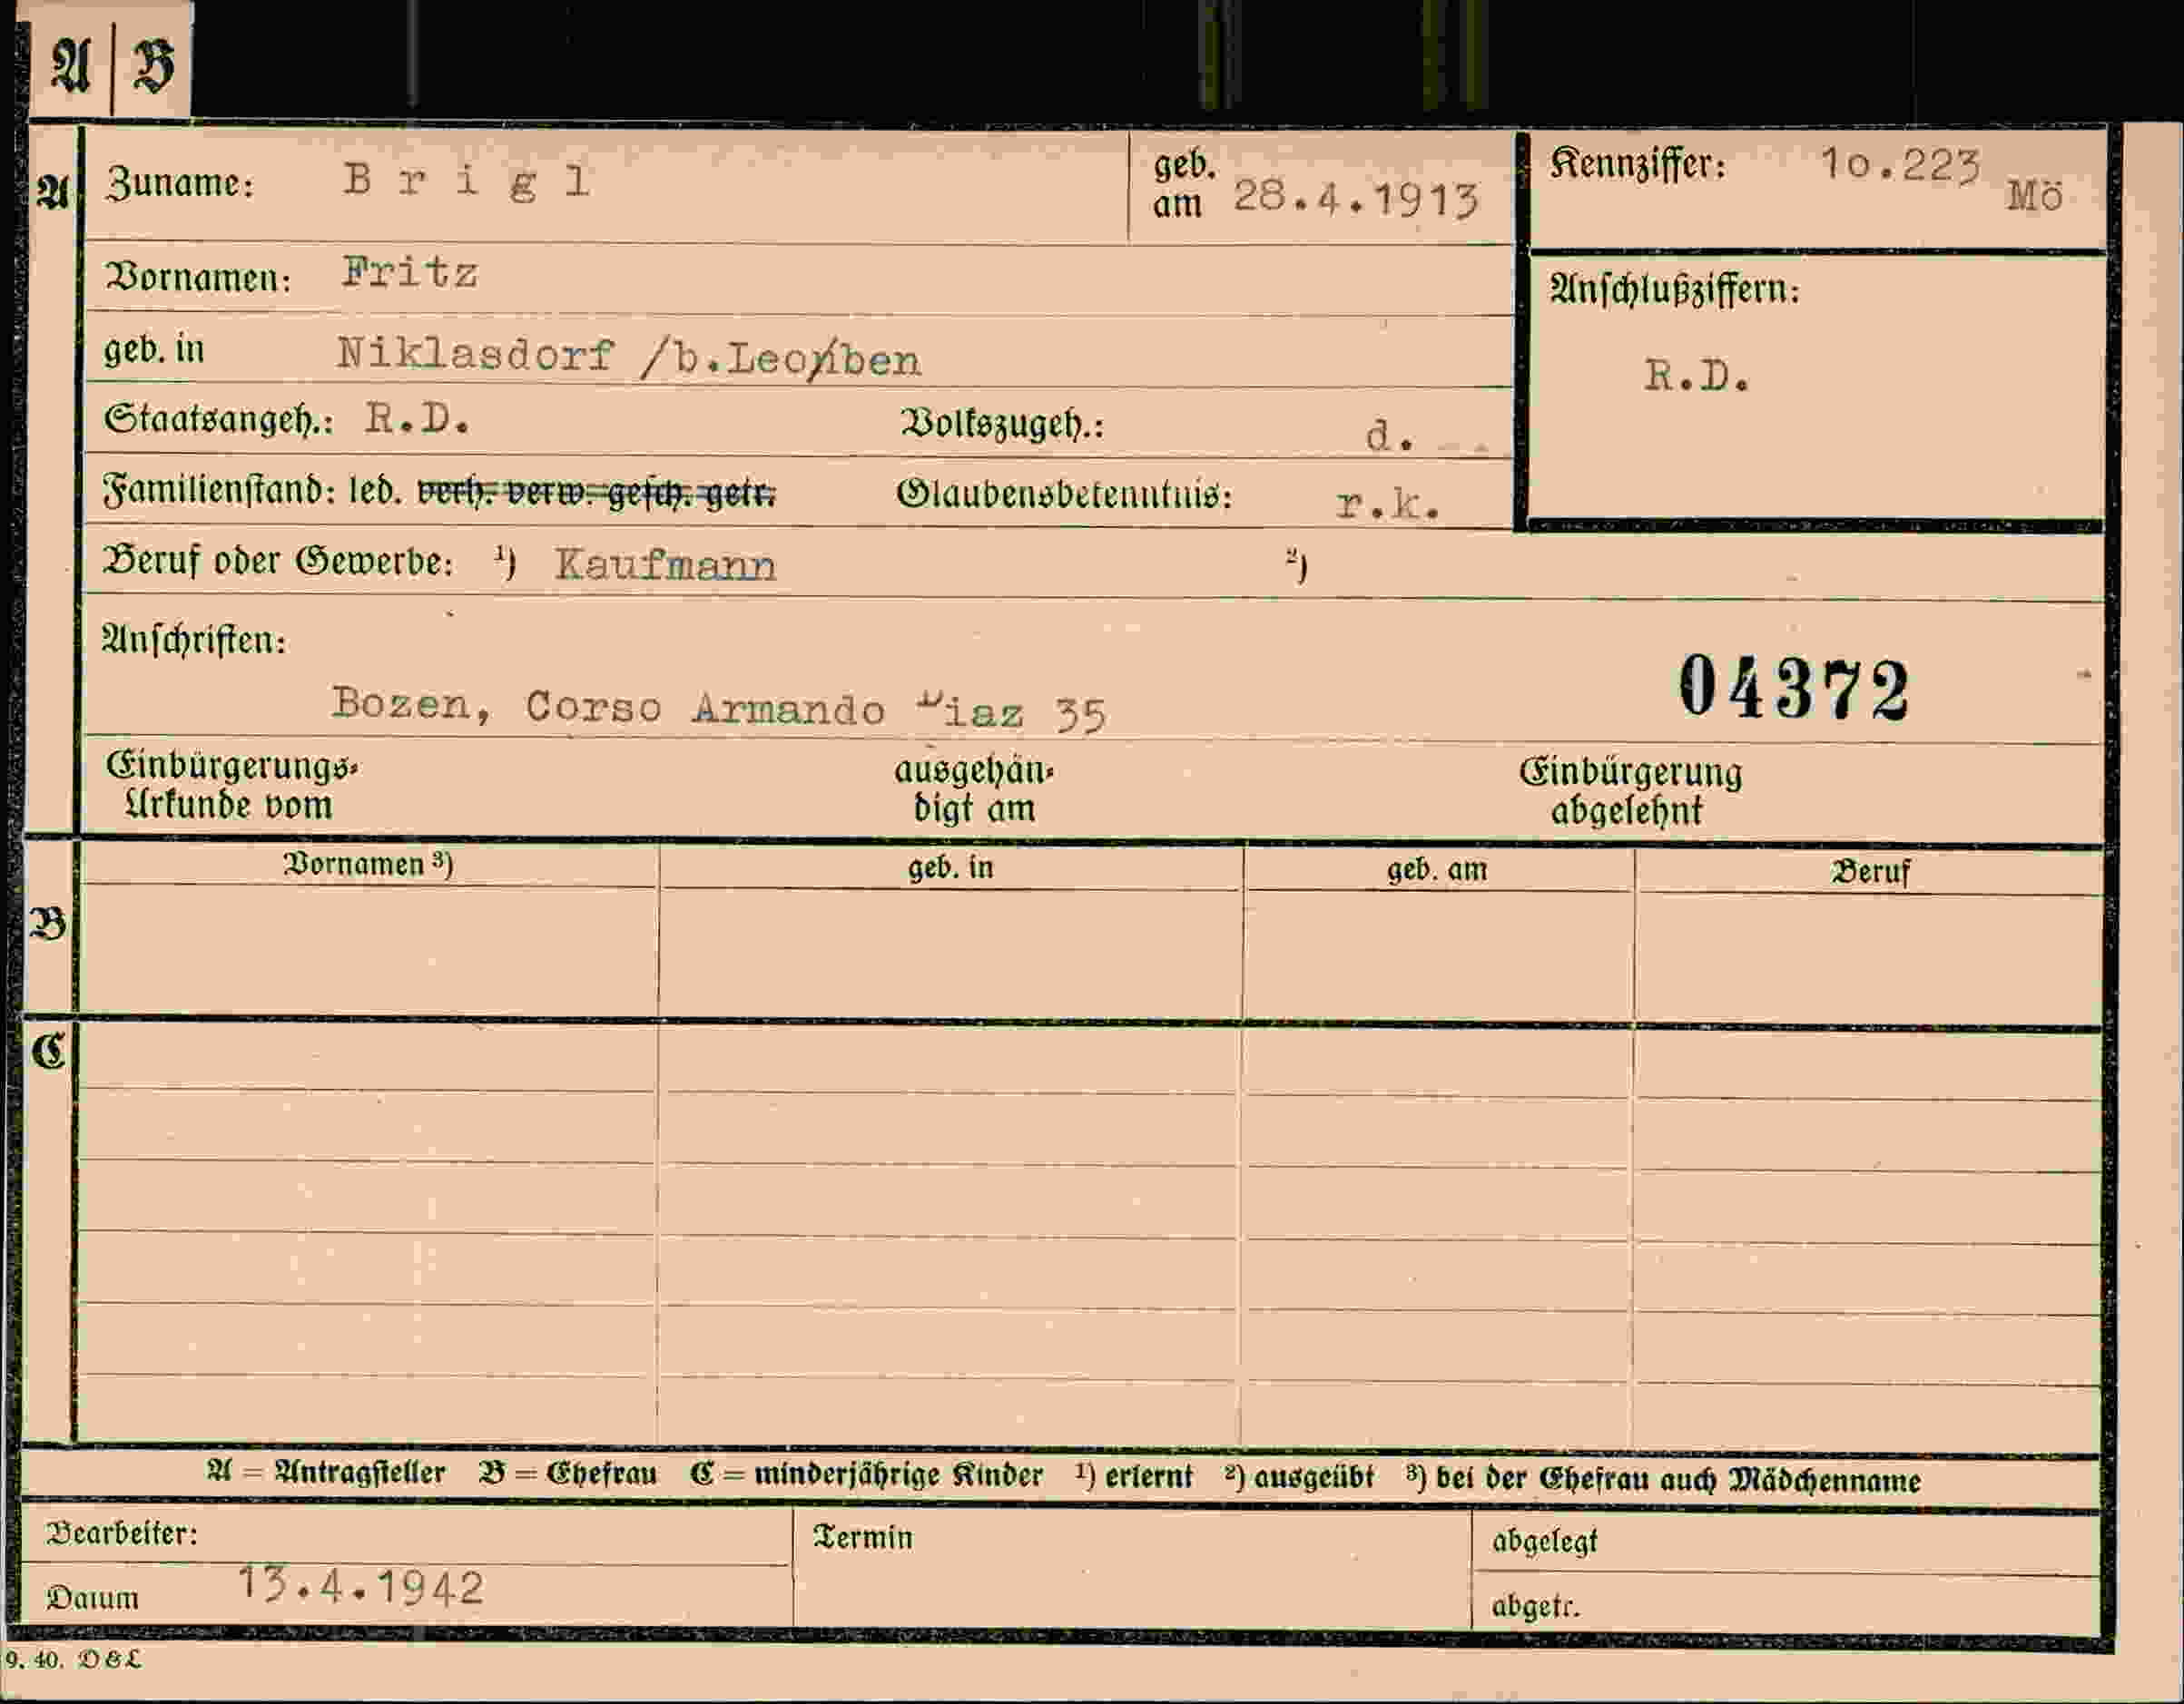Click the footnote "1) erlernt"
The image size is (2184, 1704).
[x=1134, y=1476]
